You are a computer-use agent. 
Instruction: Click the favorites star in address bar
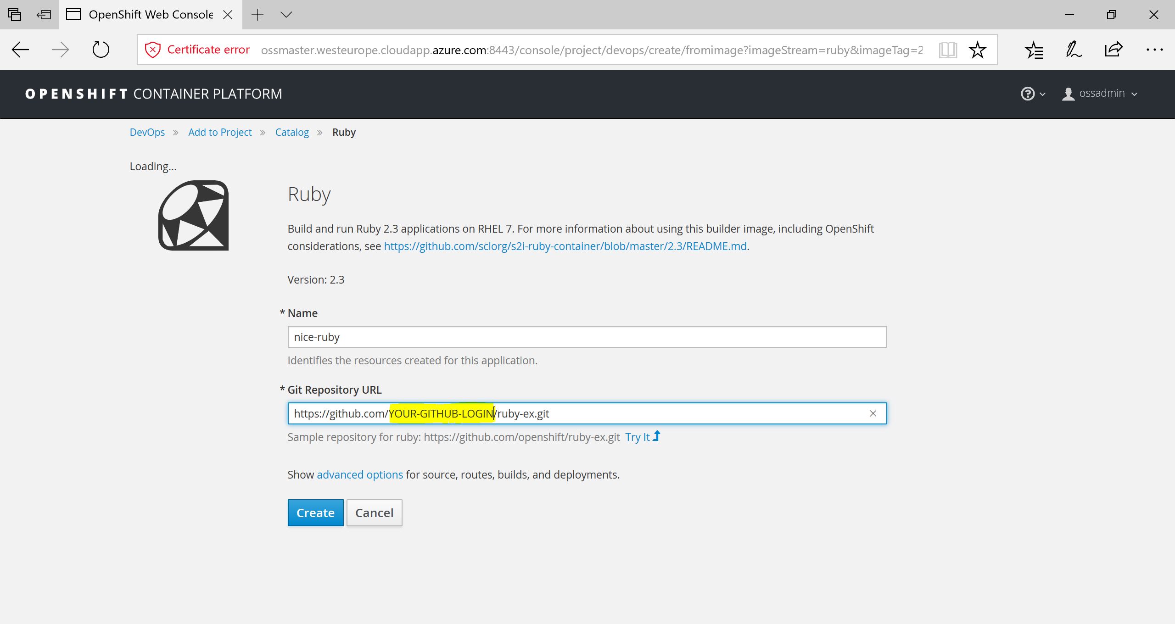[978, 50]
